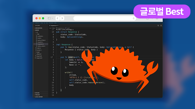Viewport: 195px width, 109px height.
Task: Close the response.rs editor tab
Action: 58,25
